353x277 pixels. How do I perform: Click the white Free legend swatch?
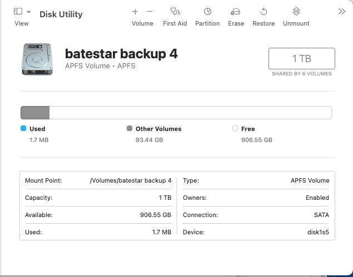(235, 128)
